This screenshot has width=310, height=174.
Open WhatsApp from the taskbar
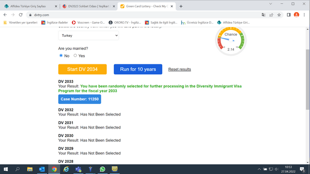click(102, 169)
